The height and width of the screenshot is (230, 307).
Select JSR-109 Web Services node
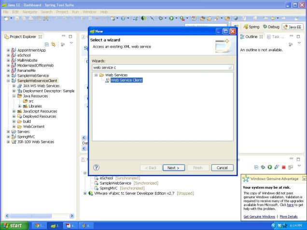point(36,142)
